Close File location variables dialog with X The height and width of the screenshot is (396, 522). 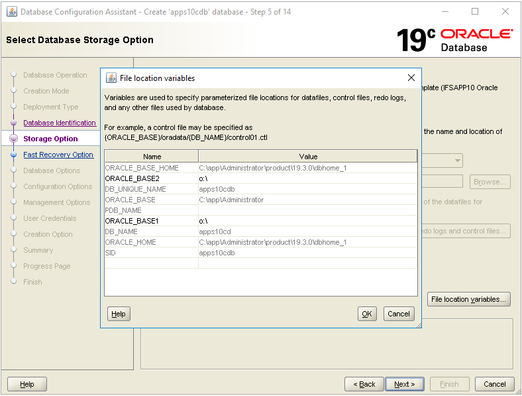(411, 78)
